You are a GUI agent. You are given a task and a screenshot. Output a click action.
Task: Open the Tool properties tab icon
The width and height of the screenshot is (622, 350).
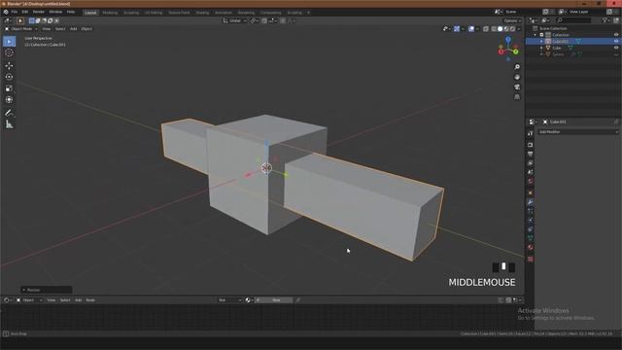coord(531,134)
